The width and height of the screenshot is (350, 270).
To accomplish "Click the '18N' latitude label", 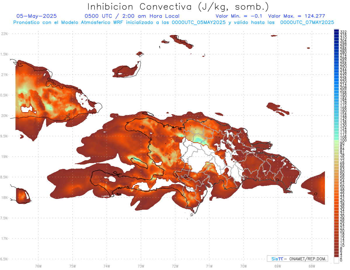I will coord(4,198).
